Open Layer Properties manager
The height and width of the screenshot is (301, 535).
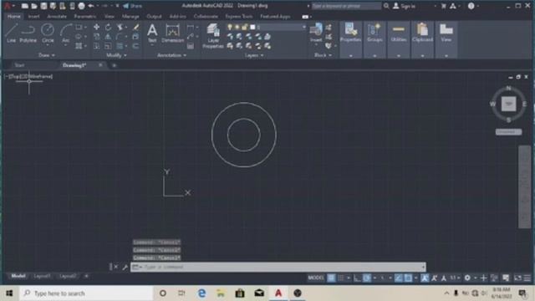coord(213,35)
